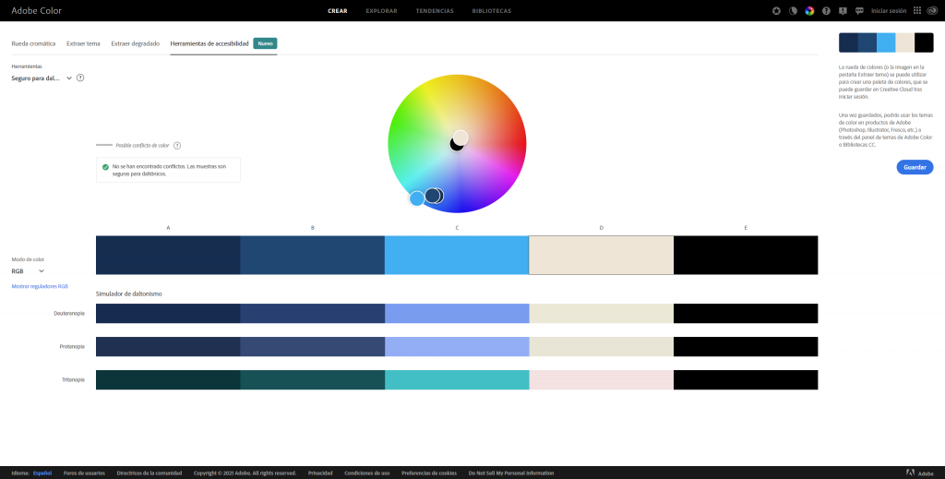Switch to Rueda cromática tab

34,43
